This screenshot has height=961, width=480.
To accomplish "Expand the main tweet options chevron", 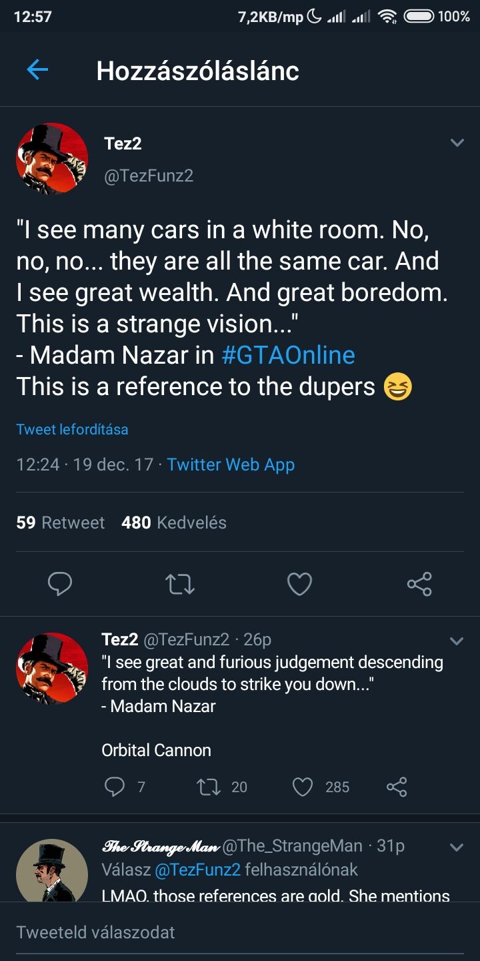I will 457,143.
